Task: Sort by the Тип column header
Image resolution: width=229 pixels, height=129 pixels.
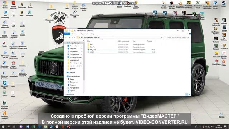Action: point(134,41)
